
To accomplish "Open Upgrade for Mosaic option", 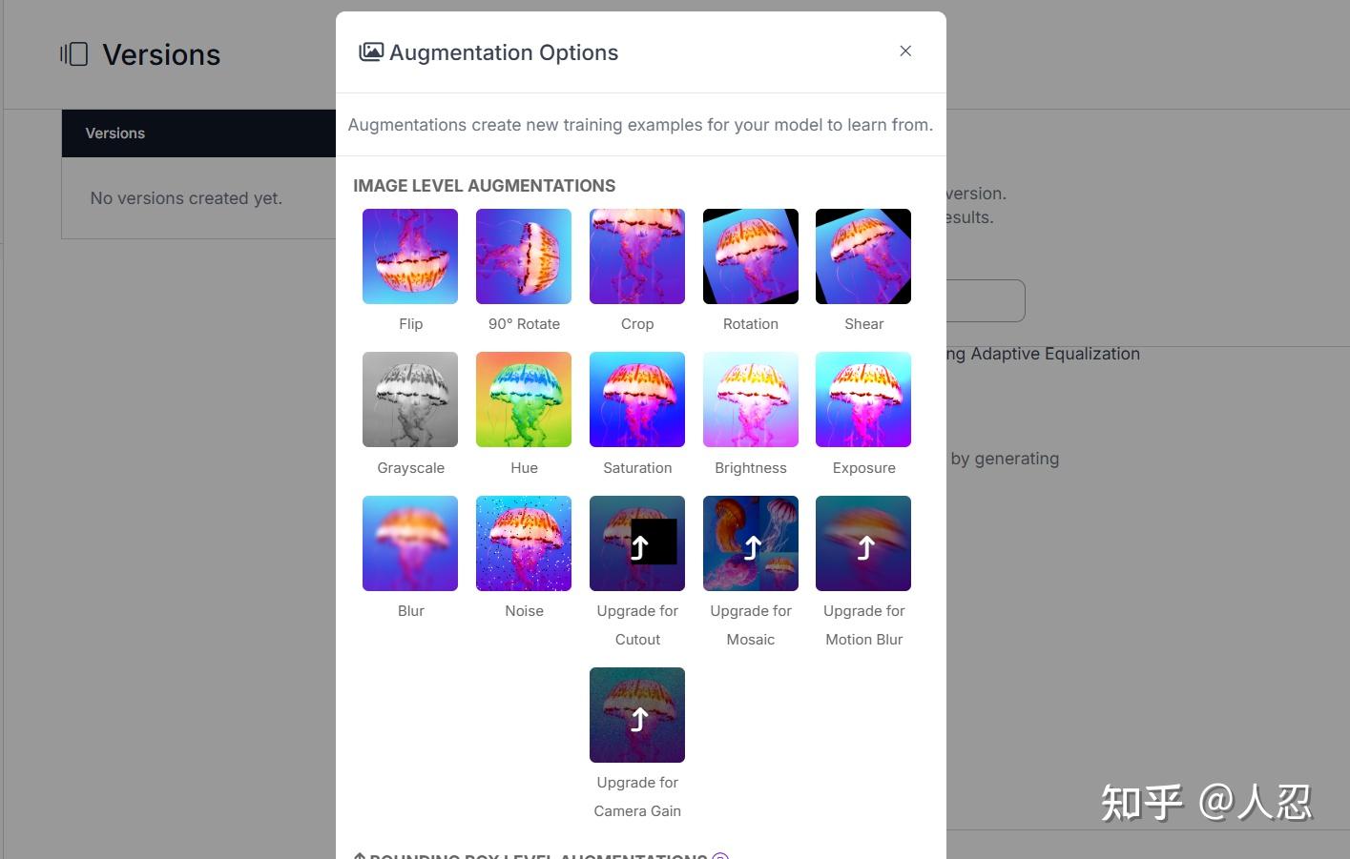I will [751, 543].
